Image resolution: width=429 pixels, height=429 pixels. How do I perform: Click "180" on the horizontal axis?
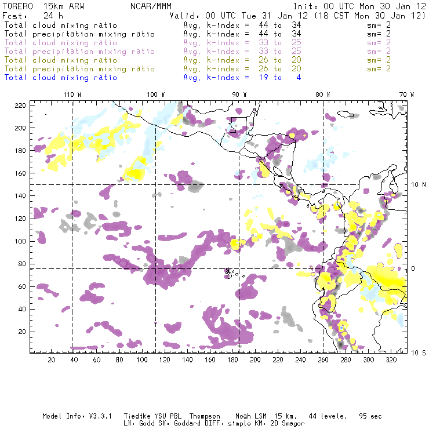tap(232, 360)
